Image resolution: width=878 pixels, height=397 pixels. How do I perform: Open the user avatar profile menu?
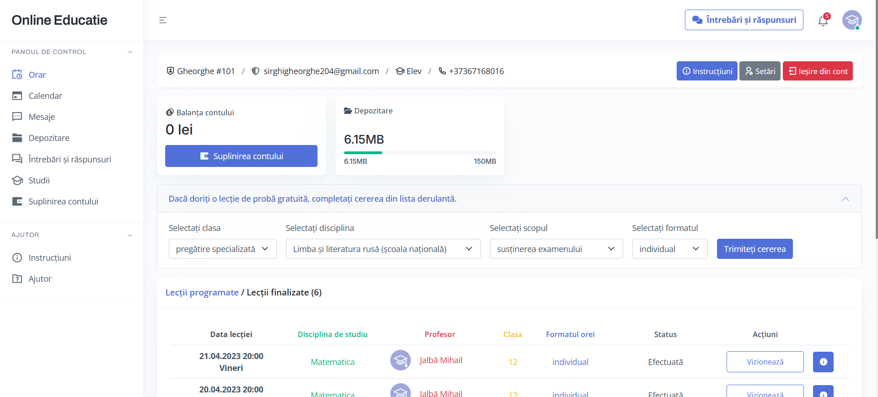coord(851,20)
